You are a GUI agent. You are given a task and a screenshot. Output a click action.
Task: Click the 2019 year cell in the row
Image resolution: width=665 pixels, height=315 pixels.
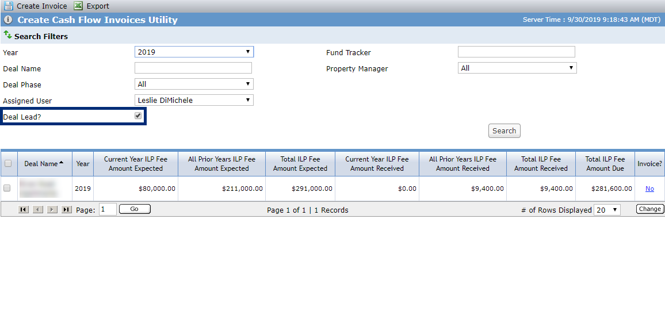tap(83, 189)
